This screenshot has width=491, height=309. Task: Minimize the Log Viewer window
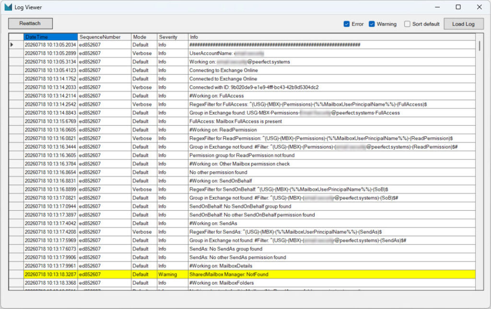point(437,7)
